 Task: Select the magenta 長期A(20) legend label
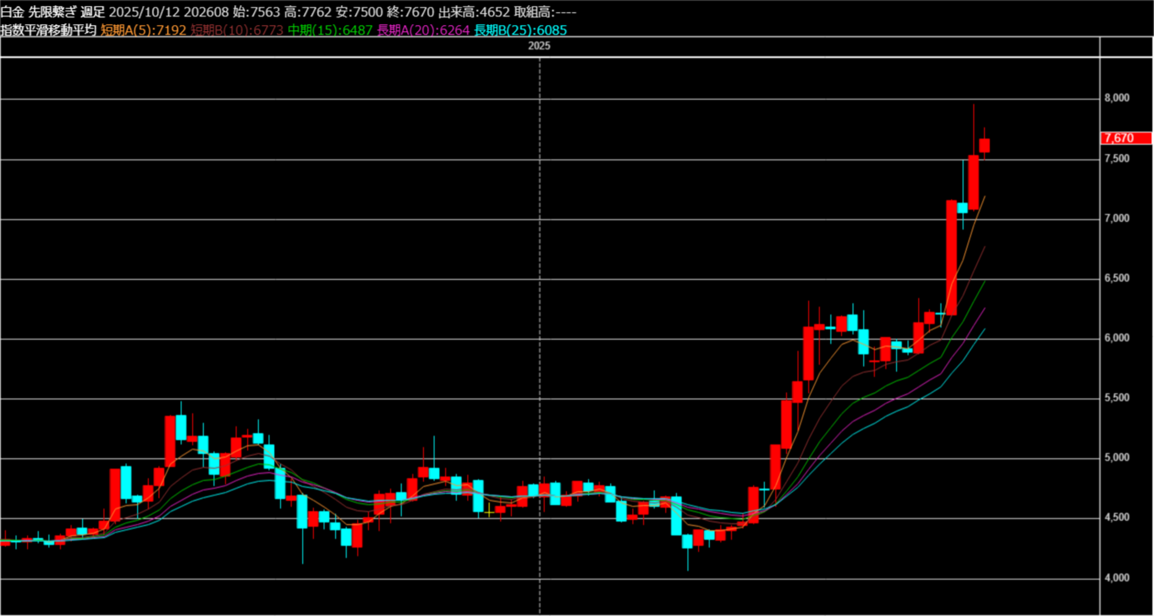[423, 30]
